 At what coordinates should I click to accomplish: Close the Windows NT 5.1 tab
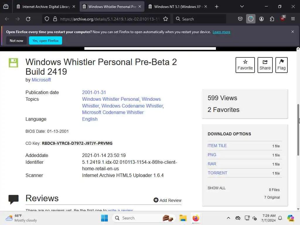(206, 6)
